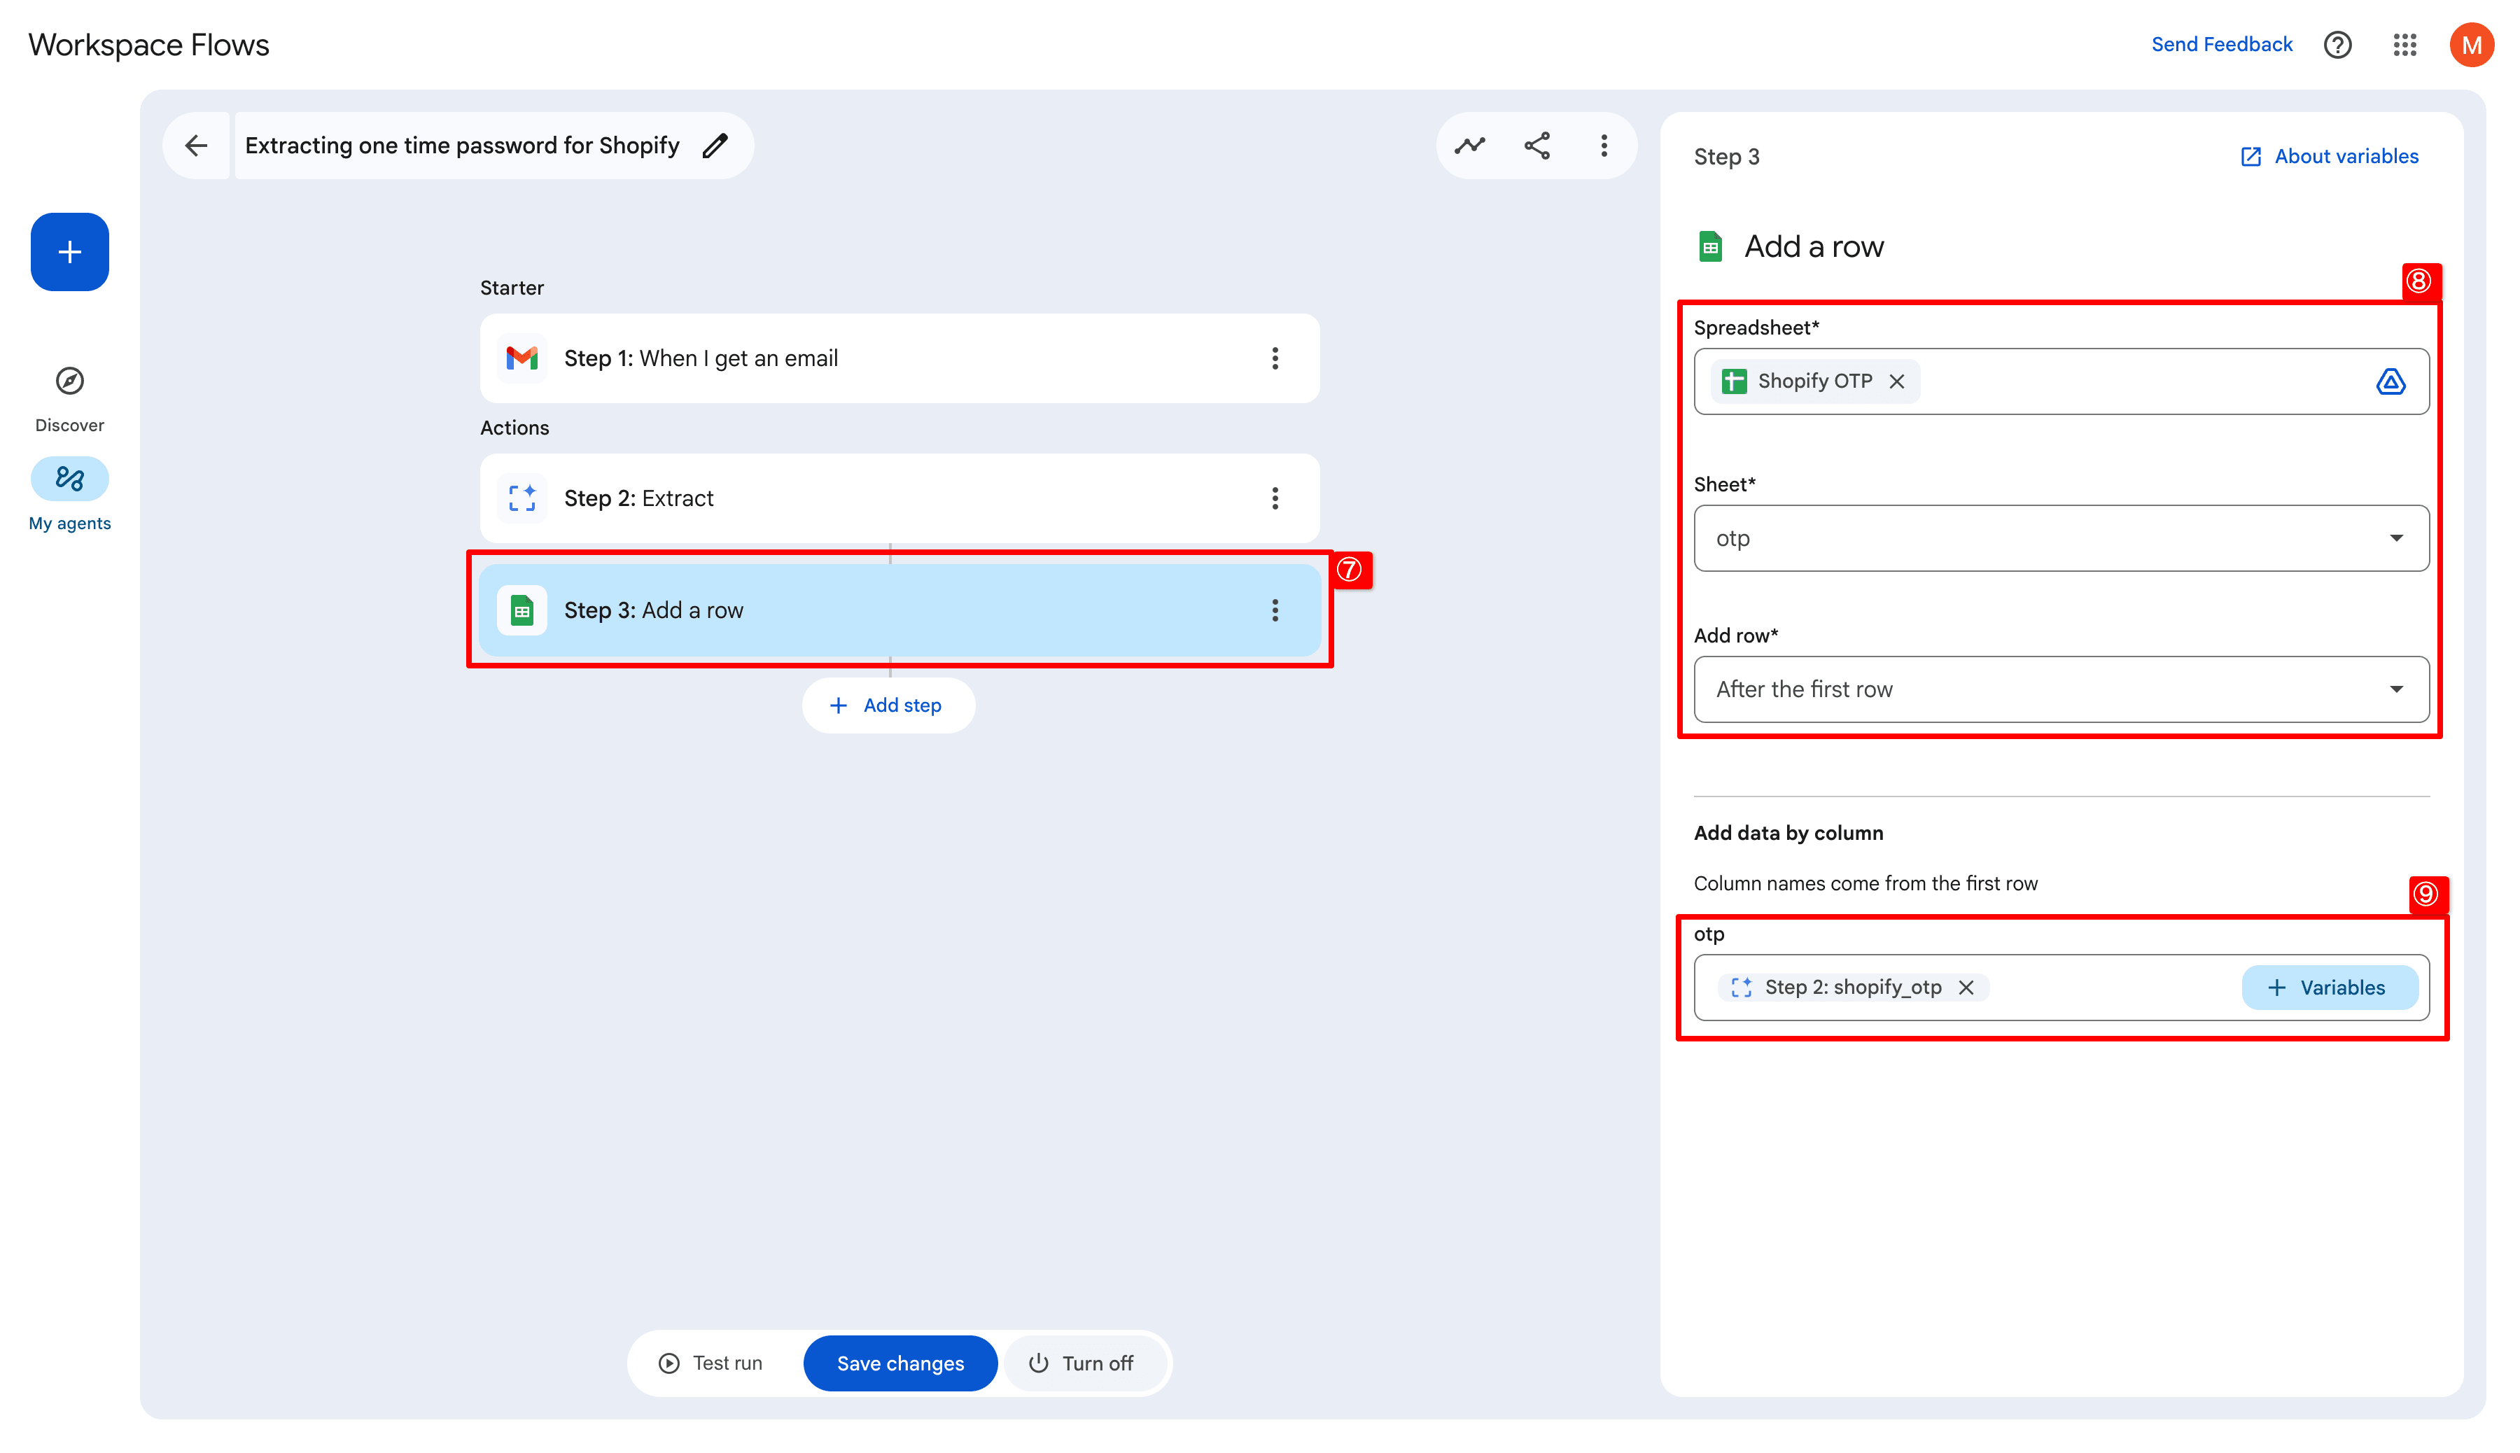Remove Step 2 shopify_otp variable chip
This screenshot has height=1453, width=2520.
point(1966,987)
